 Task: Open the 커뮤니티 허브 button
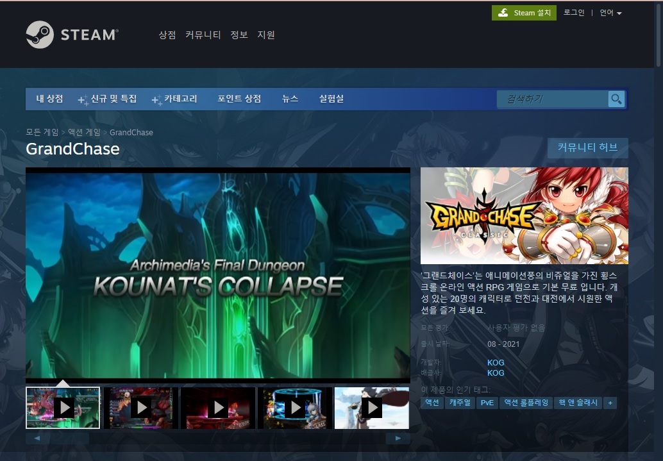(x=588, y=147)
